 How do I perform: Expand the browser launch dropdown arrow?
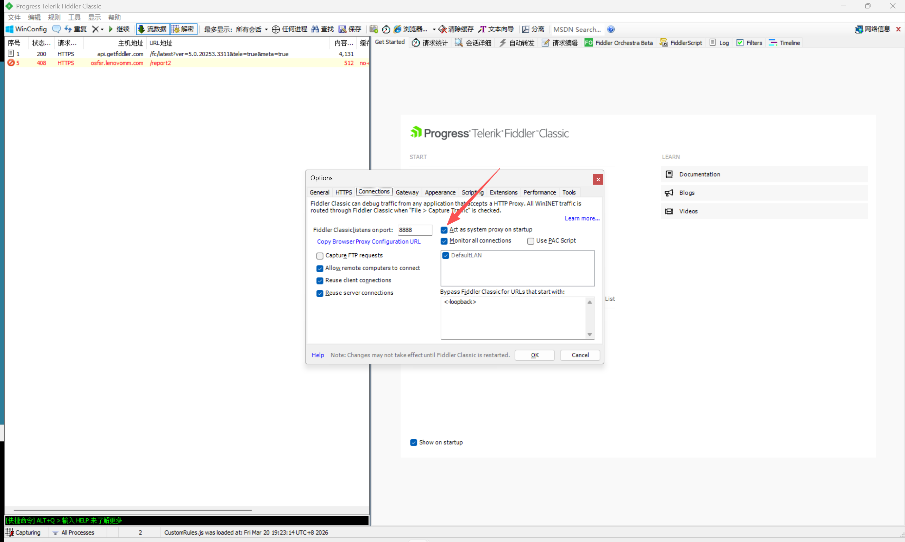tap(434, 29)
